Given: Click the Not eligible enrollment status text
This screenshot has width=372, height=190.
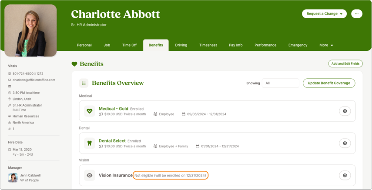Looking at the screenshot, I should [x=170, y=176].
